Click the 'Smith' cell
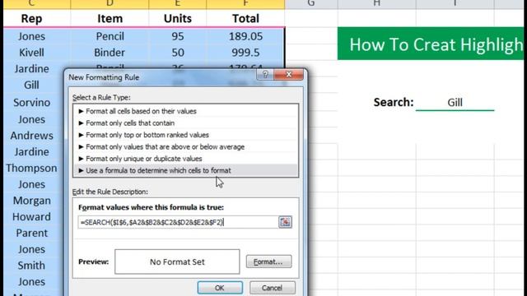Screen dimensions: 527x296 click(x=31, y=266)
